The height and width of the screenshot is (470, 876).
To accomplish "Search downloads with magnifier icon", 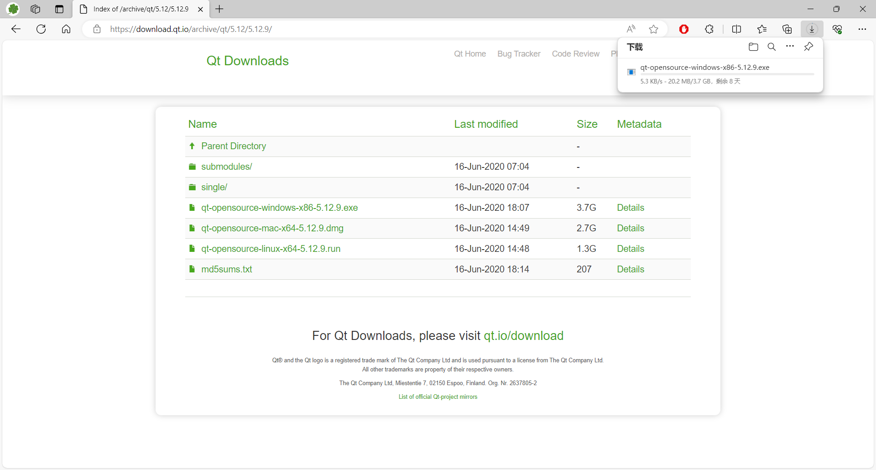I will coord(772,47).
